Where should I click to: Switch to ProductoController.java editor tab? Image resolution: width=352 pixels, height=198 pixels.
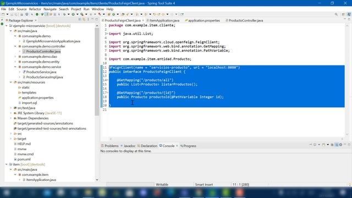[244, 20]
